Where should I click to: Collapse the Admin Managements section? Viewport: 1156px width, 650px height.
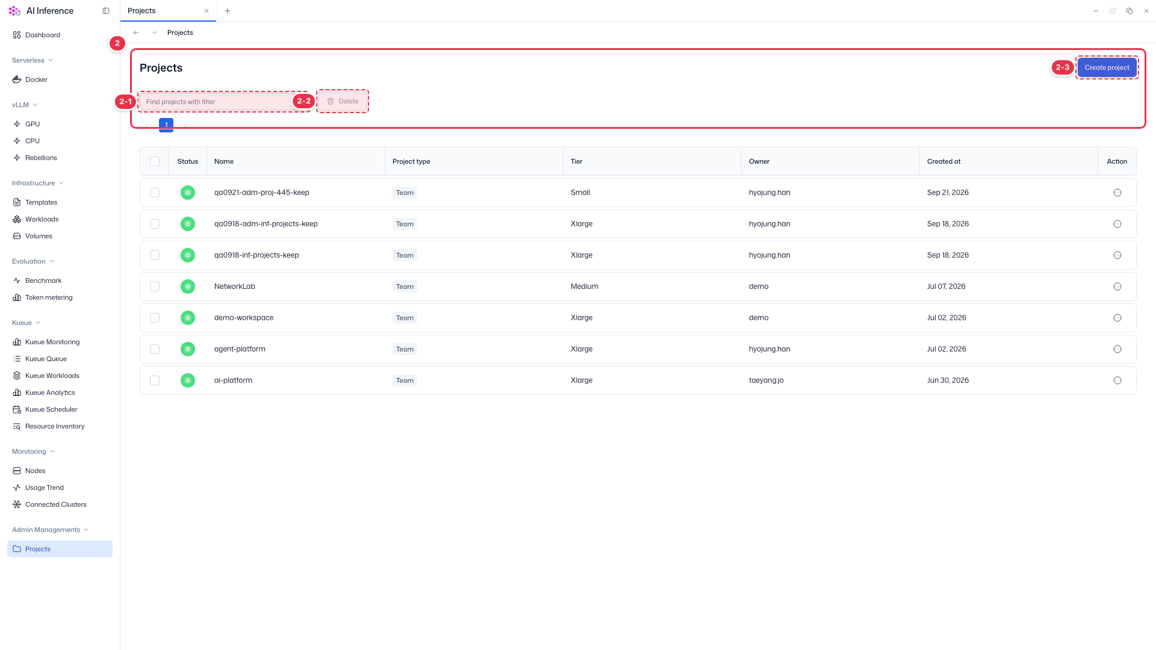51,530
